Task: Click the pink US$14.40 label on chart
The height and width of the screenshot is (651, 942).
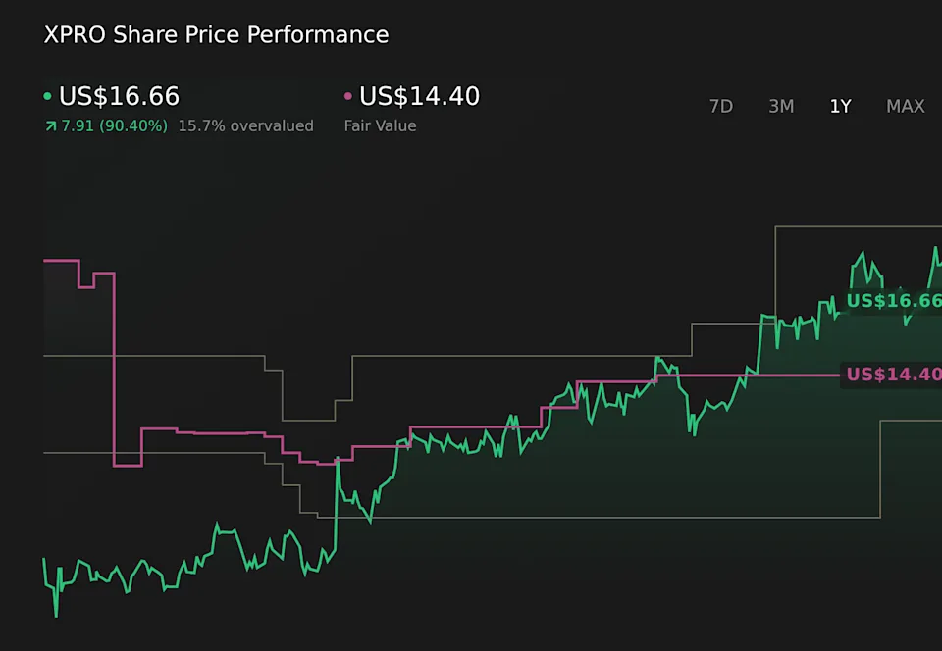Action: click(893, 375)
